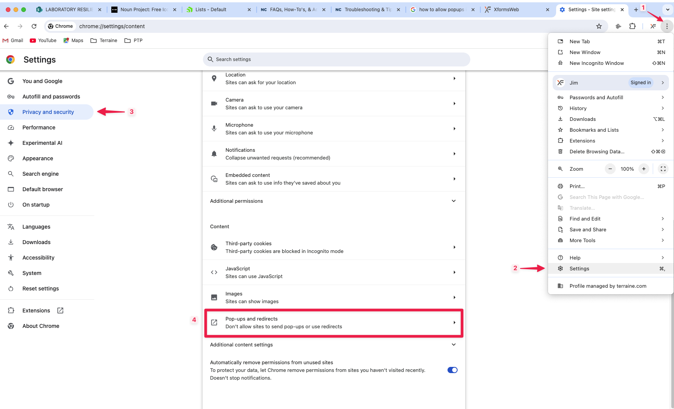Close the Lists - Default tab
This screenshot has height=409, width=674.
coord(249,10)
